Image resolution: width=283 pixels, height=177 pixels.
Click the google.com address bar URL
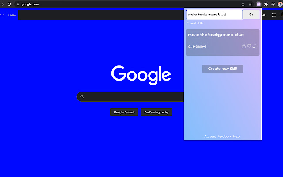pos(30,4)
